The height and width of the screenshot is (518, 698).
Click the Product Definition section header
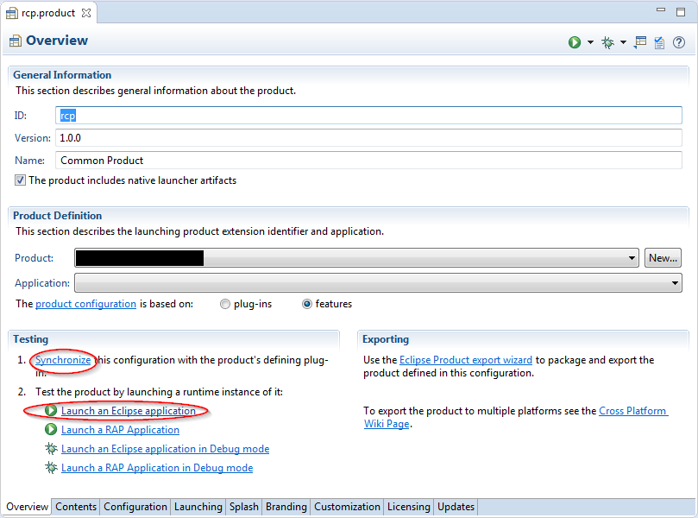coord(58,216)
